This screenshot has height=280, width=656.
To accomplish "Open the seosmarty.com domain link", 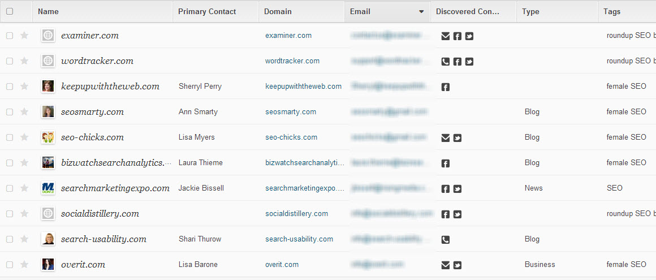I will click(291, 112).
